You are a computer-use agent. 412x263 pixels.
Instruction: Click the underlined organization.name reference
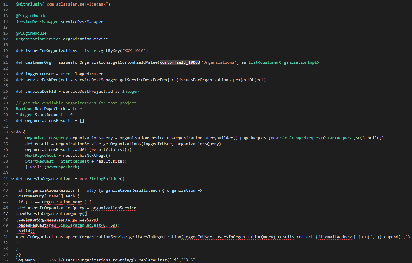point(62,202)
